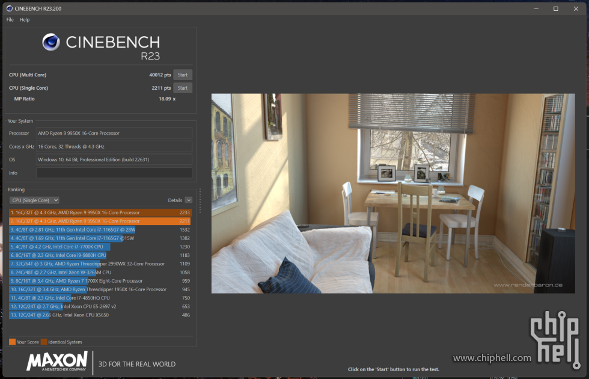Click the OS information field
This screenshot has height=379, width=589.
tap(114, 160)
